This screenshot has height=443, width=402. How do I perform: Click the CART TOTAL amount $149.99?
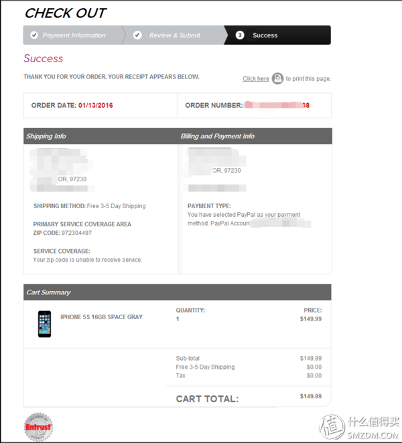pos(311,396)
